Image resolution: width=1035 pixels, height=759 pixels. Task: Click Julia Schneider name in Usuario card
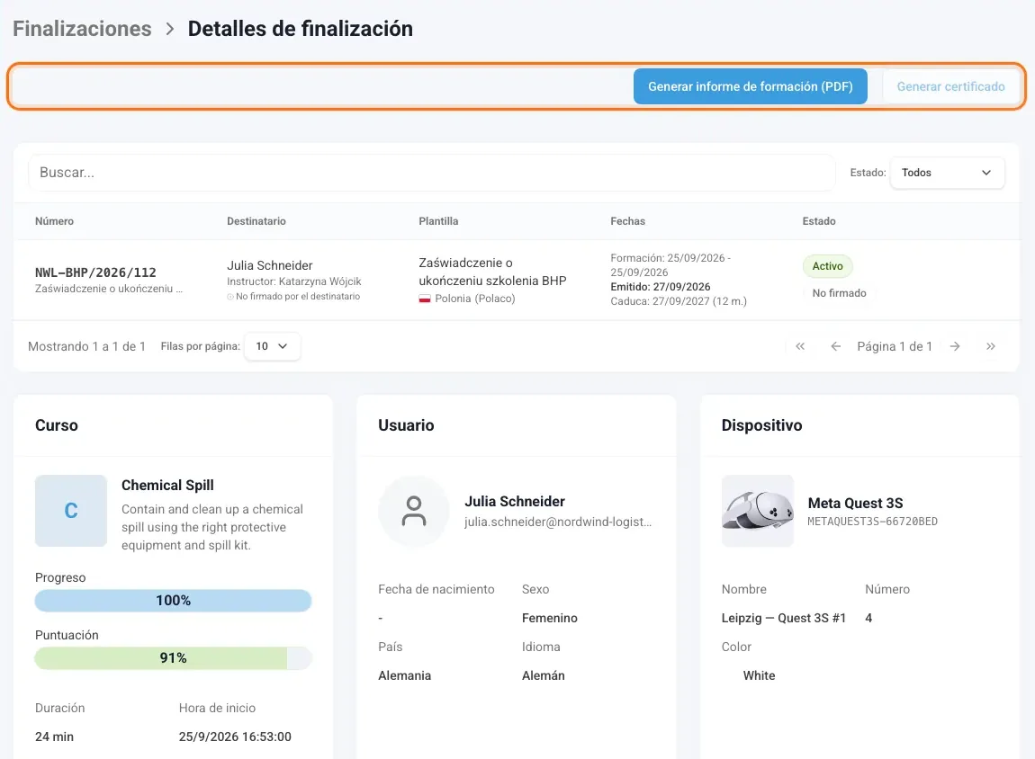pos(515,501)
